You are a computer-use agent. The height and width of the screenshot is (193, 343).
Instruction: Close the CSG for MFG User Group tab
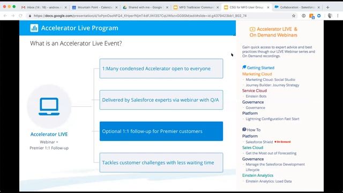268,7
